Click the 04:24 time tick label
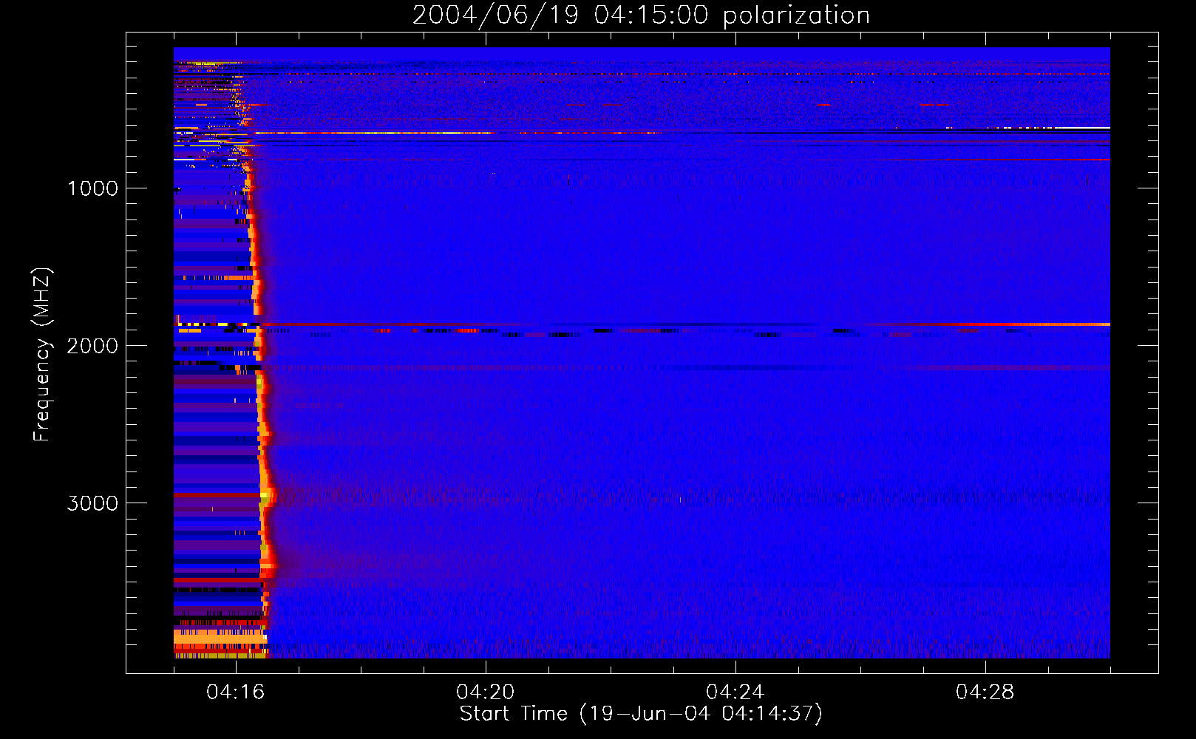The height and width of the screenshot is (739, 1196). (735, 692)
